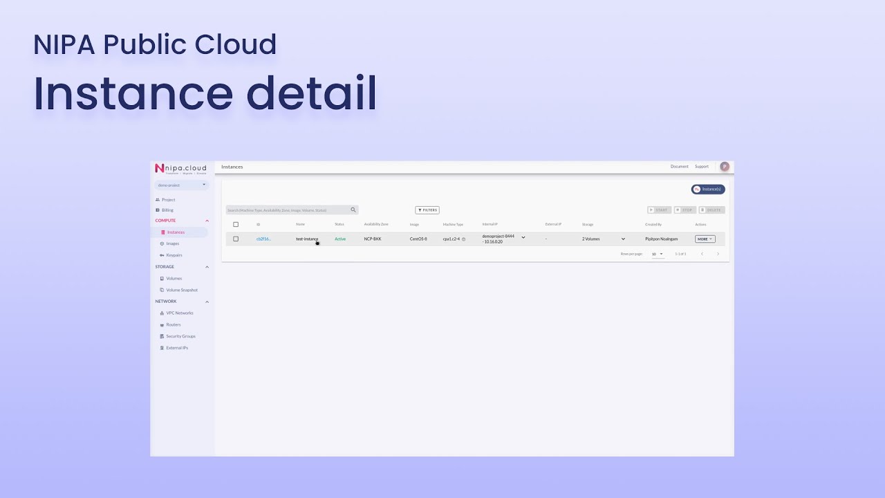
Task: Collapse the STORAGE section
Action: point(207,267)
